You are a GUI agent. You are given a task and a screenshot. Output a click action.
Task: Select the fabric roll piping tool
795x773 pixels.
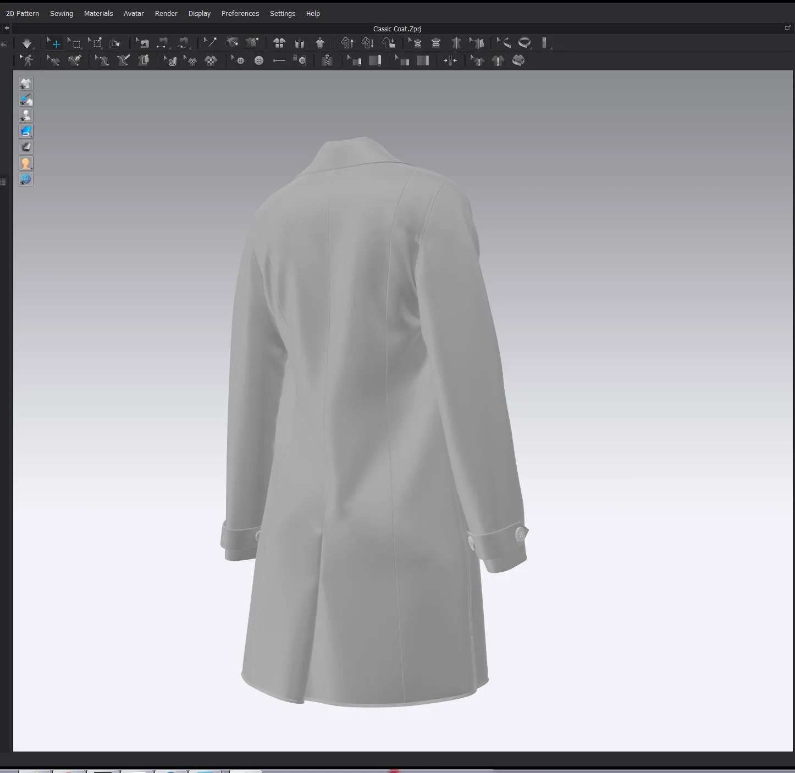375,60
